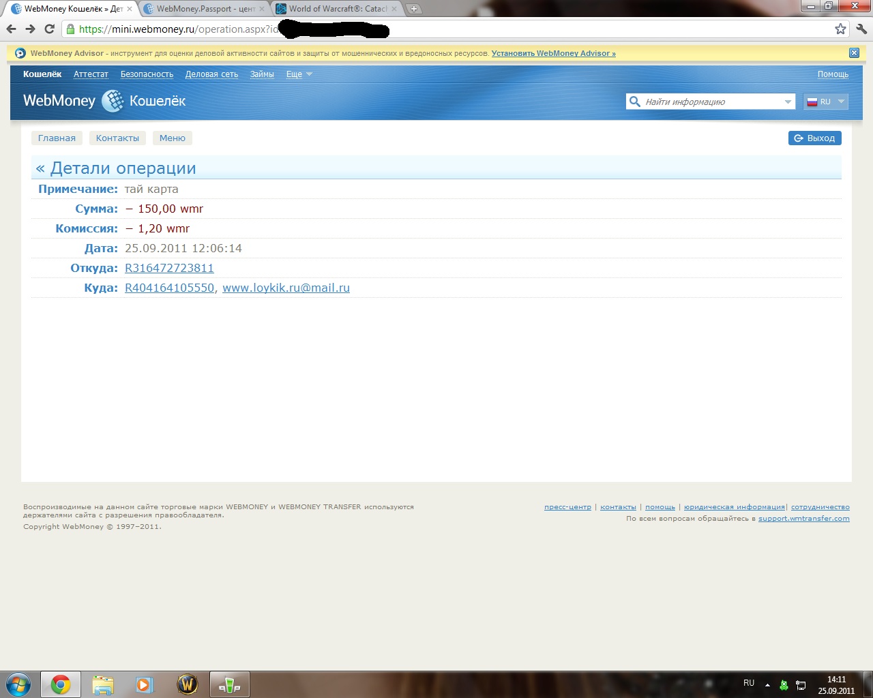Open the пресс-центр footer link
The height and width of the screenshot is (698, 873).
567,507
